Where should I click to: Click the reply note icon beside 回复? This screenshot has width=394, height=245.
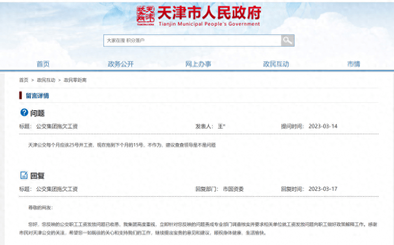(x=24, y=175)
